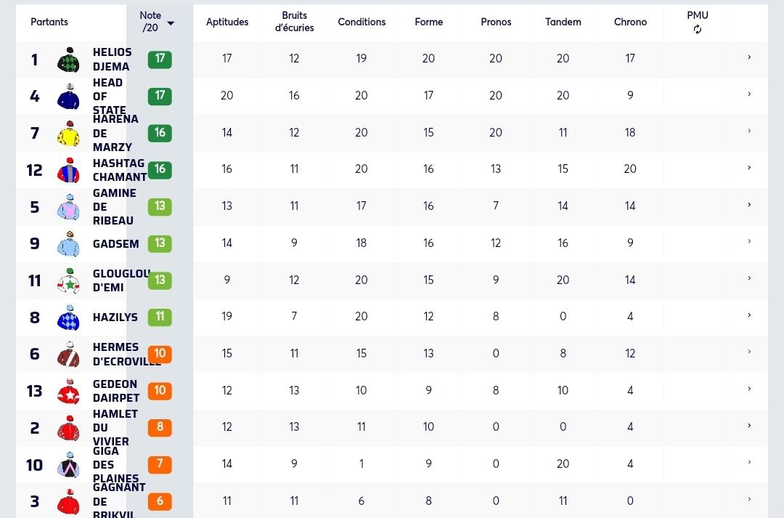Click Giga des Plaines' dark jockey silk
This screenshot has width=784, height=518.
pyautogui.click(x=68, y=465)
